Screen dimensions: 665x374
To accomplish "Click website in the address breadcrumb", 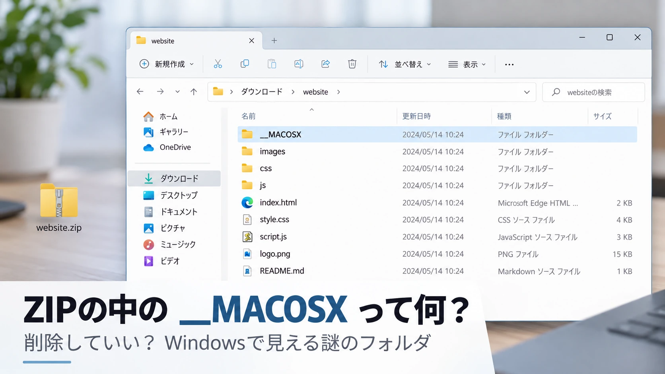I will (x=315, y=92).
